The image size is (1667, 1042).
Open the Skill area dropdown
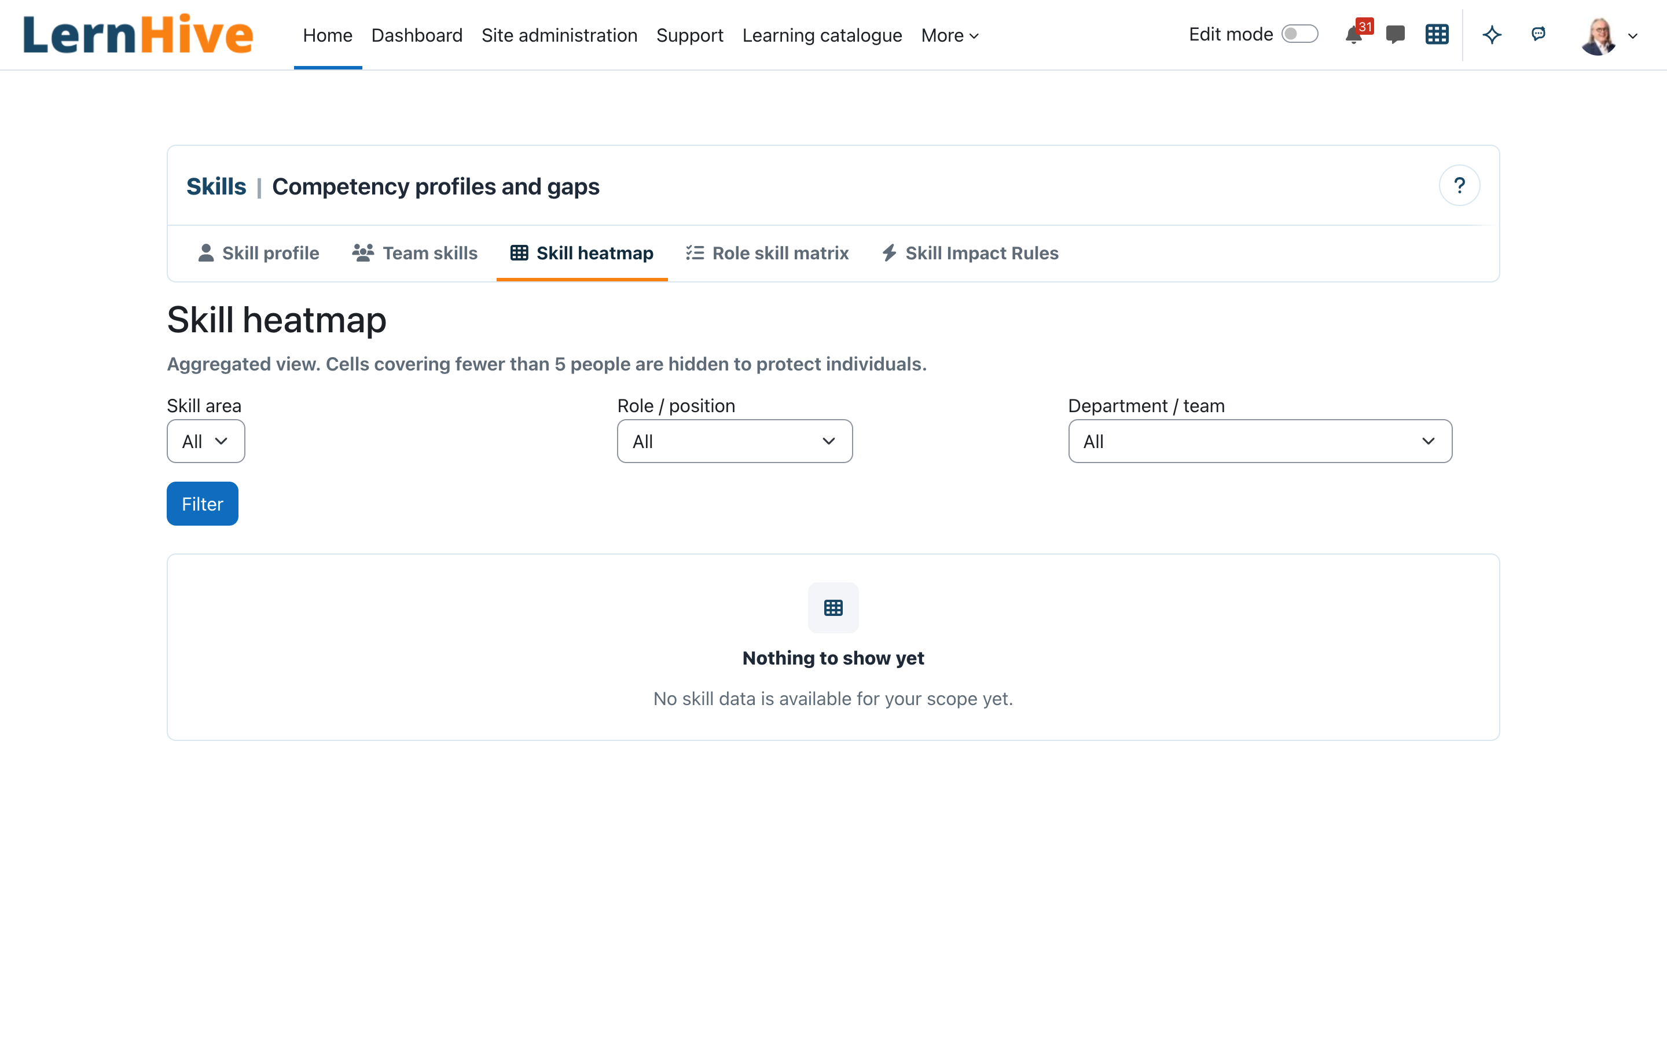tap(205, 441)
